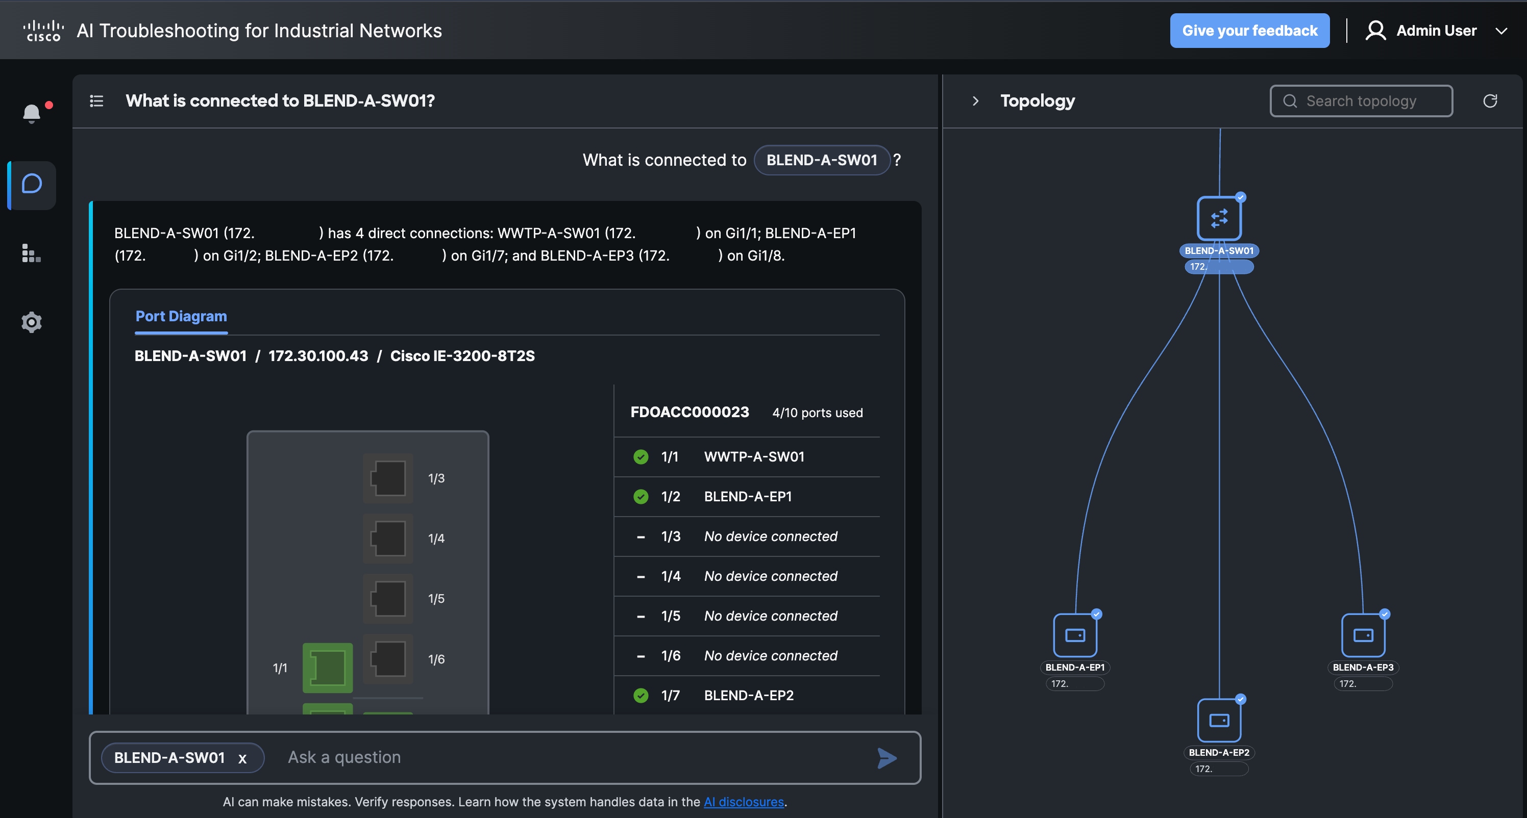Send the question with arrow icon
1527x818 pixels.
[x=887, y=758]
